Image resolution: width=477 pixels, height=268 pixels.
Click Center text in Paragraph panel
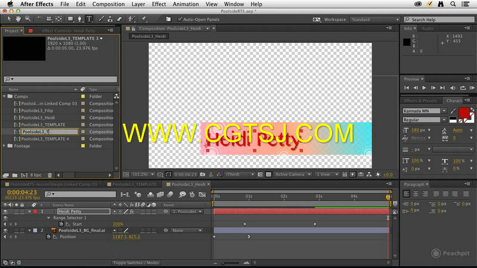(x=416, y=194)
